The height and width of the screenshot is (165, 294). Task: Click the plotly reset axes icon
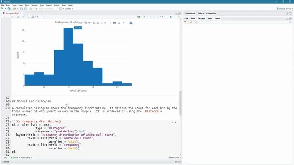pyautogui.click(x=105, y=23)
